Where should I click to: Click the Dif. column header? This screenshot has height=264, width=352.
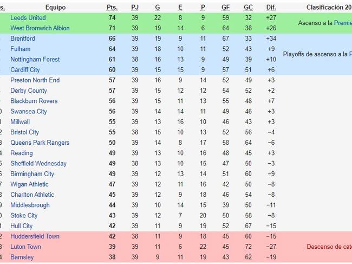[271, 8]
